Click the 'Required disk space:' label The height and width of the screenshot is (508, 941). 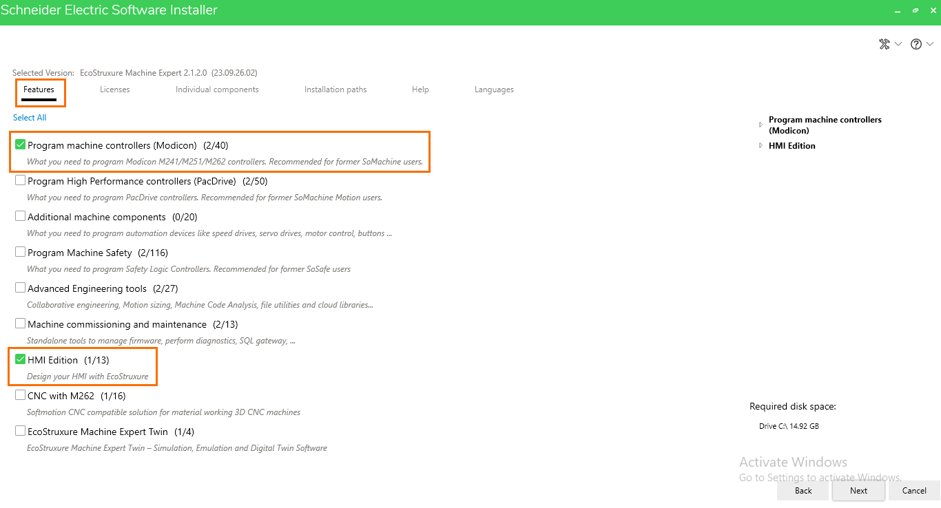coord(793,407)
